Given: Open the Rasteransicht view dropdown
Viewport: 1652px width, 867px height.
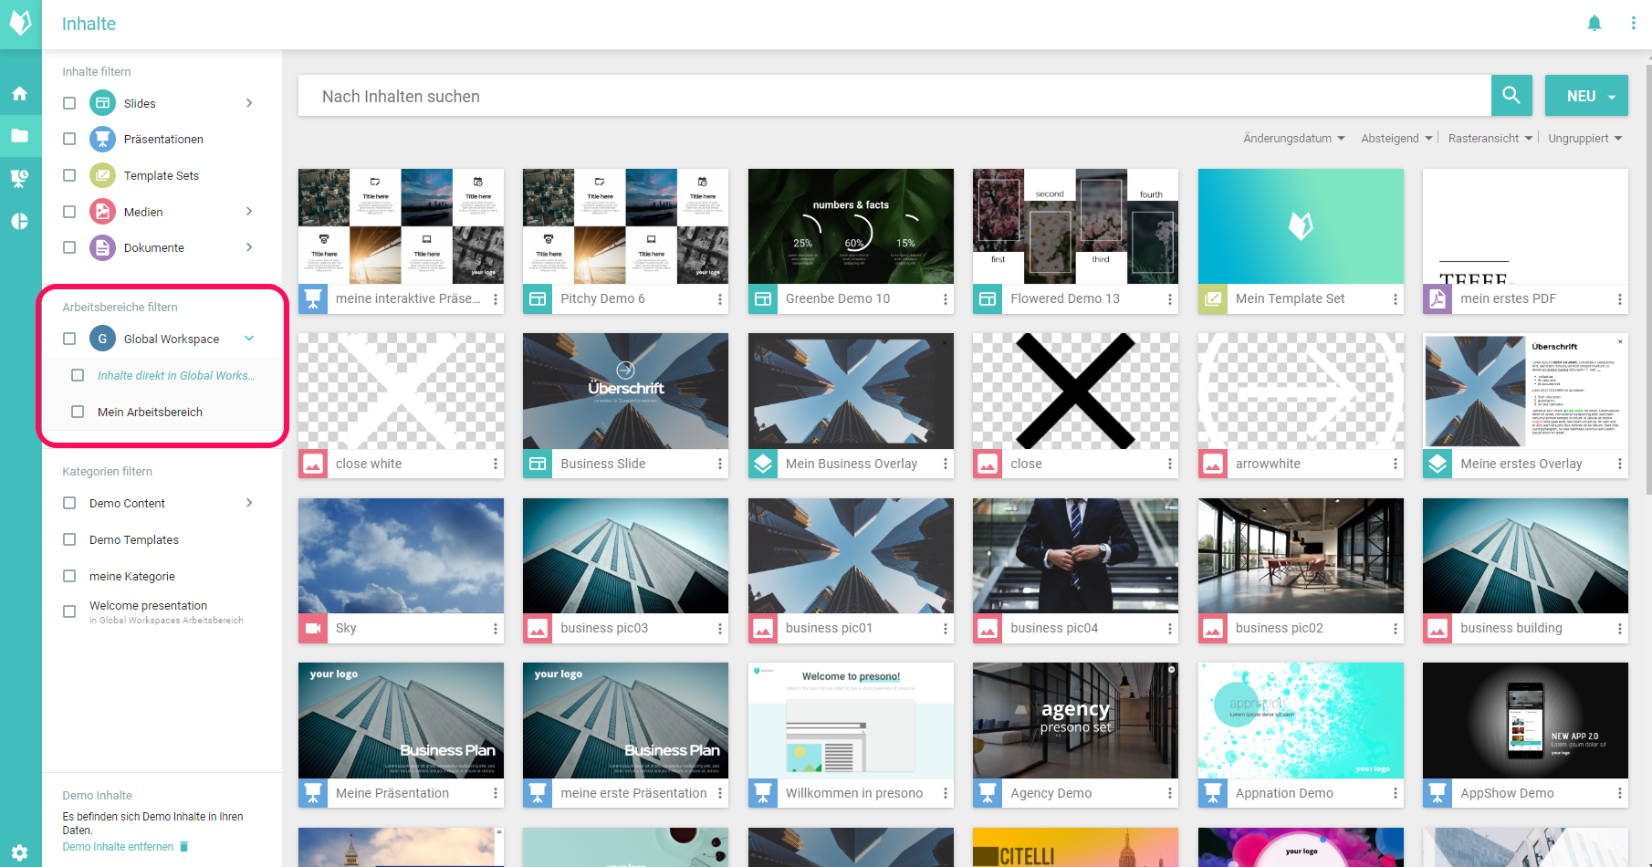Looking at the screenshot, I should tap(1490, 139).
